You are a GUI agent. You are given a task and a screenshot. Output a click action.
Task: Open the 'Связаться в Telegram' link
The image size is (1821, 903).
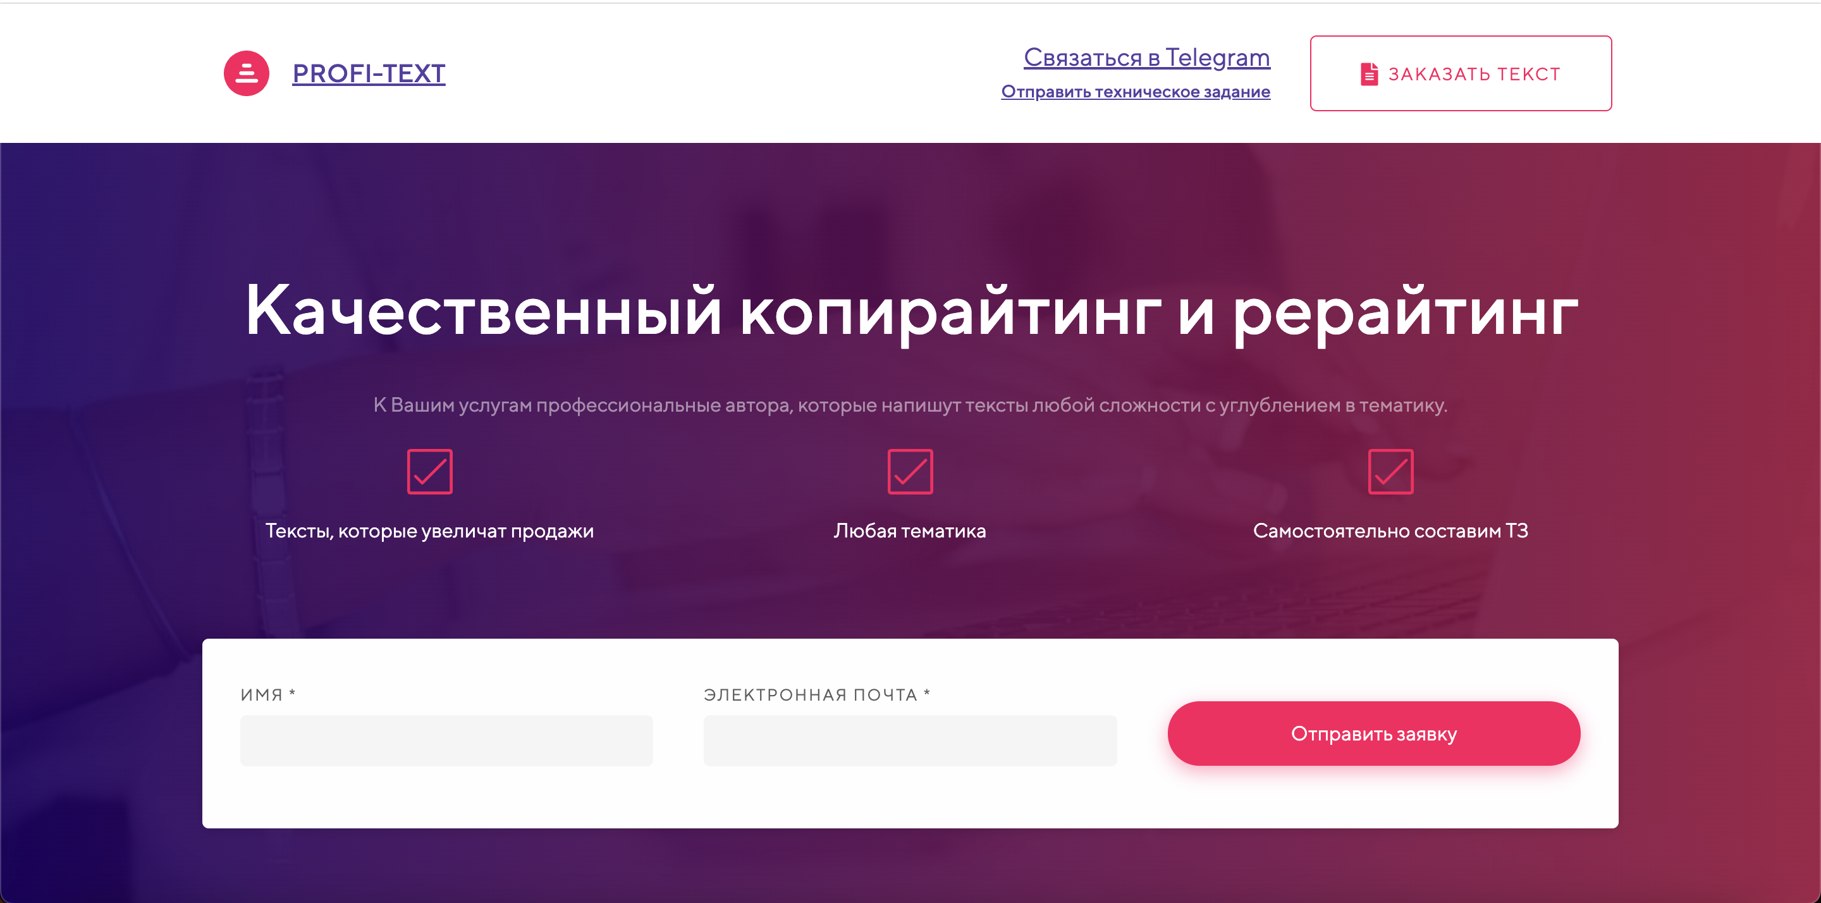pos(1146,58)
